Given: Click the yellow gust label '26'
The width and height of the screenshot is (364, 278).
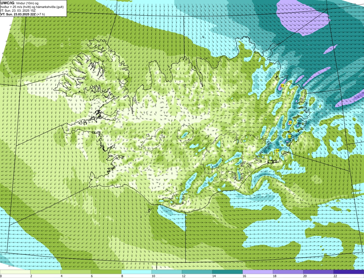Looking at the screenshot, I should pos(278,150).
